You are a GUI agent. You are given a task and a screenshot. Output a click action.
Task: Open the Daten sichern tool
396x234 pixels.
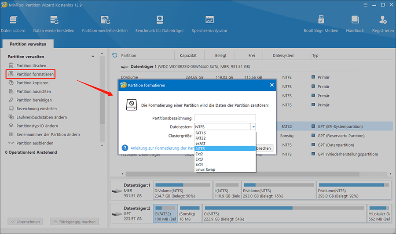(x=13, y=24)
